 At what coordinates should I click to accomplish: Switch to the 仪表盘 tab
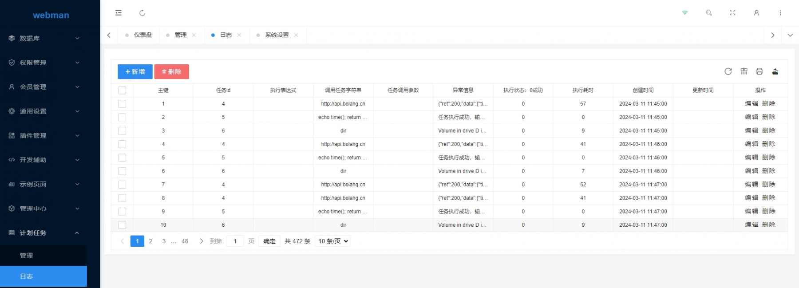142,35
